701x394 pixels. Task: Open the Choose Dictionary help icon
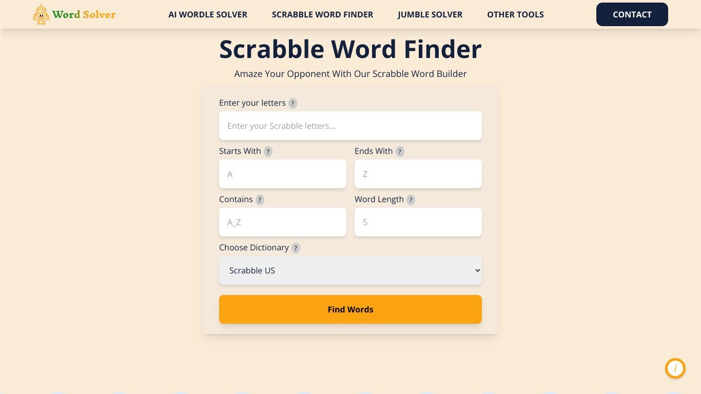[296, 248]
